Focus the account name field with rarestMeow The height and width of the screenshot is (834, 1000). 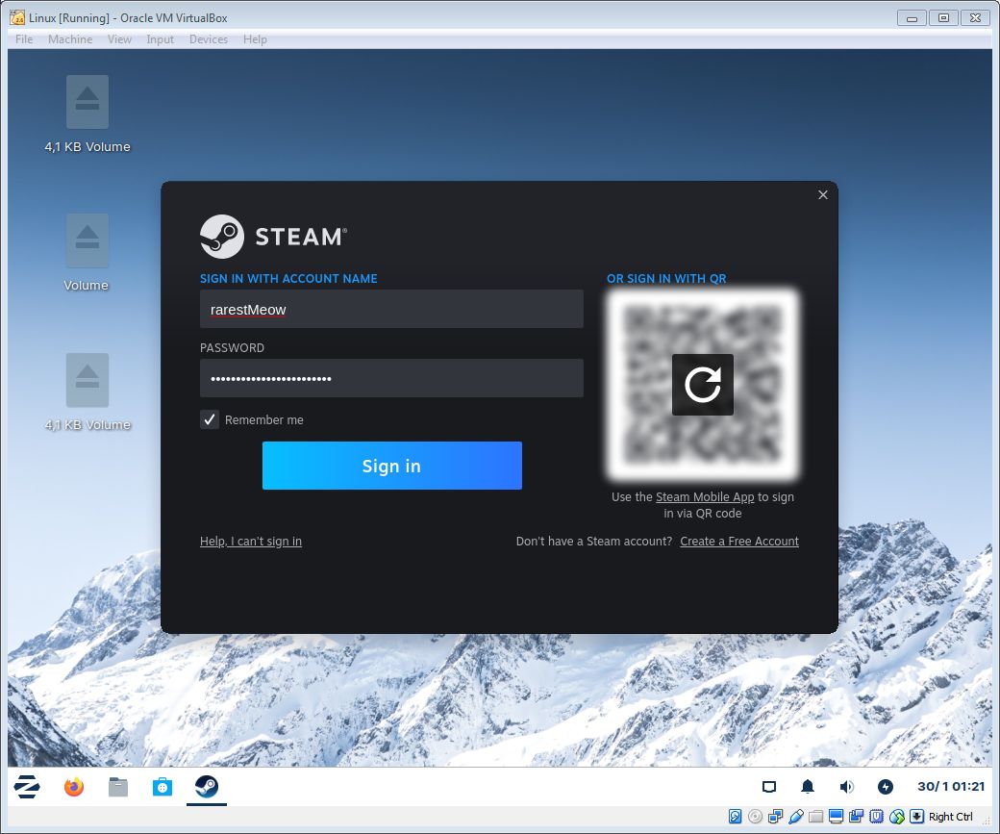click(x=391, y=309)
